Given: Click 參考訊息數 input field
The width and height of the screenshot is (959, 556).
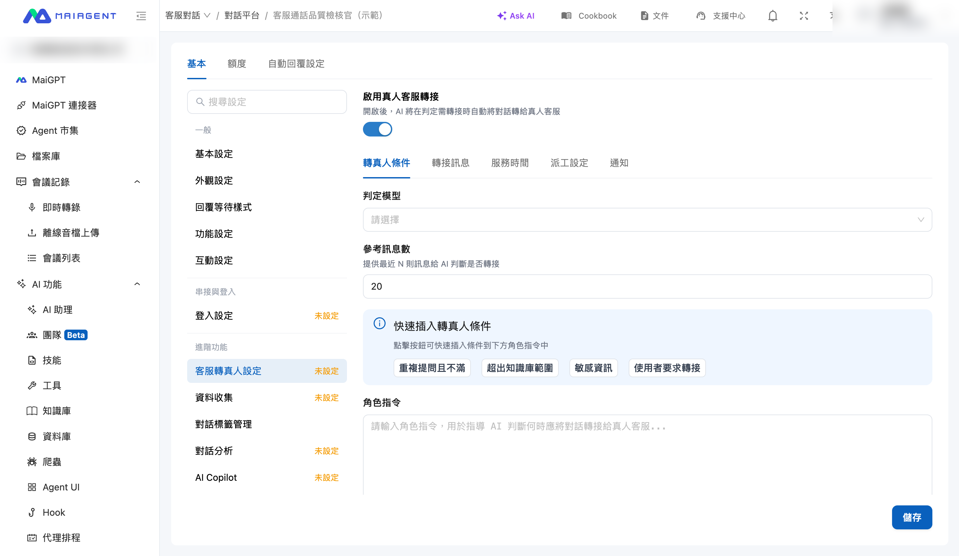Looking at the screenshot, I should tap(647, 286).
